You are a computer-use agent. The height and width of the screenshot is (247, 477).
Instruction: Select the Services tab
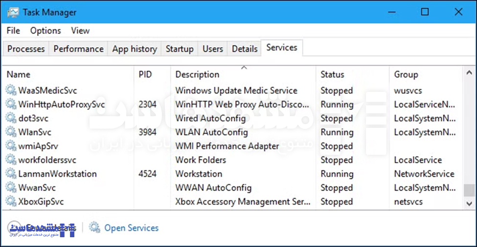[282, 48]
